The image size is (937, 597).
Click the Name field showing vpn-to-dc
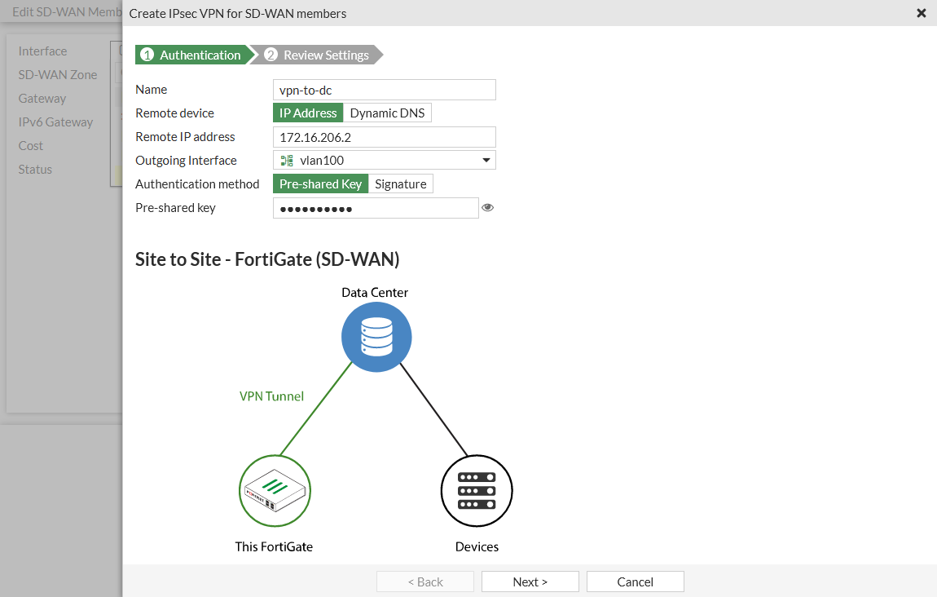point(384,89)
